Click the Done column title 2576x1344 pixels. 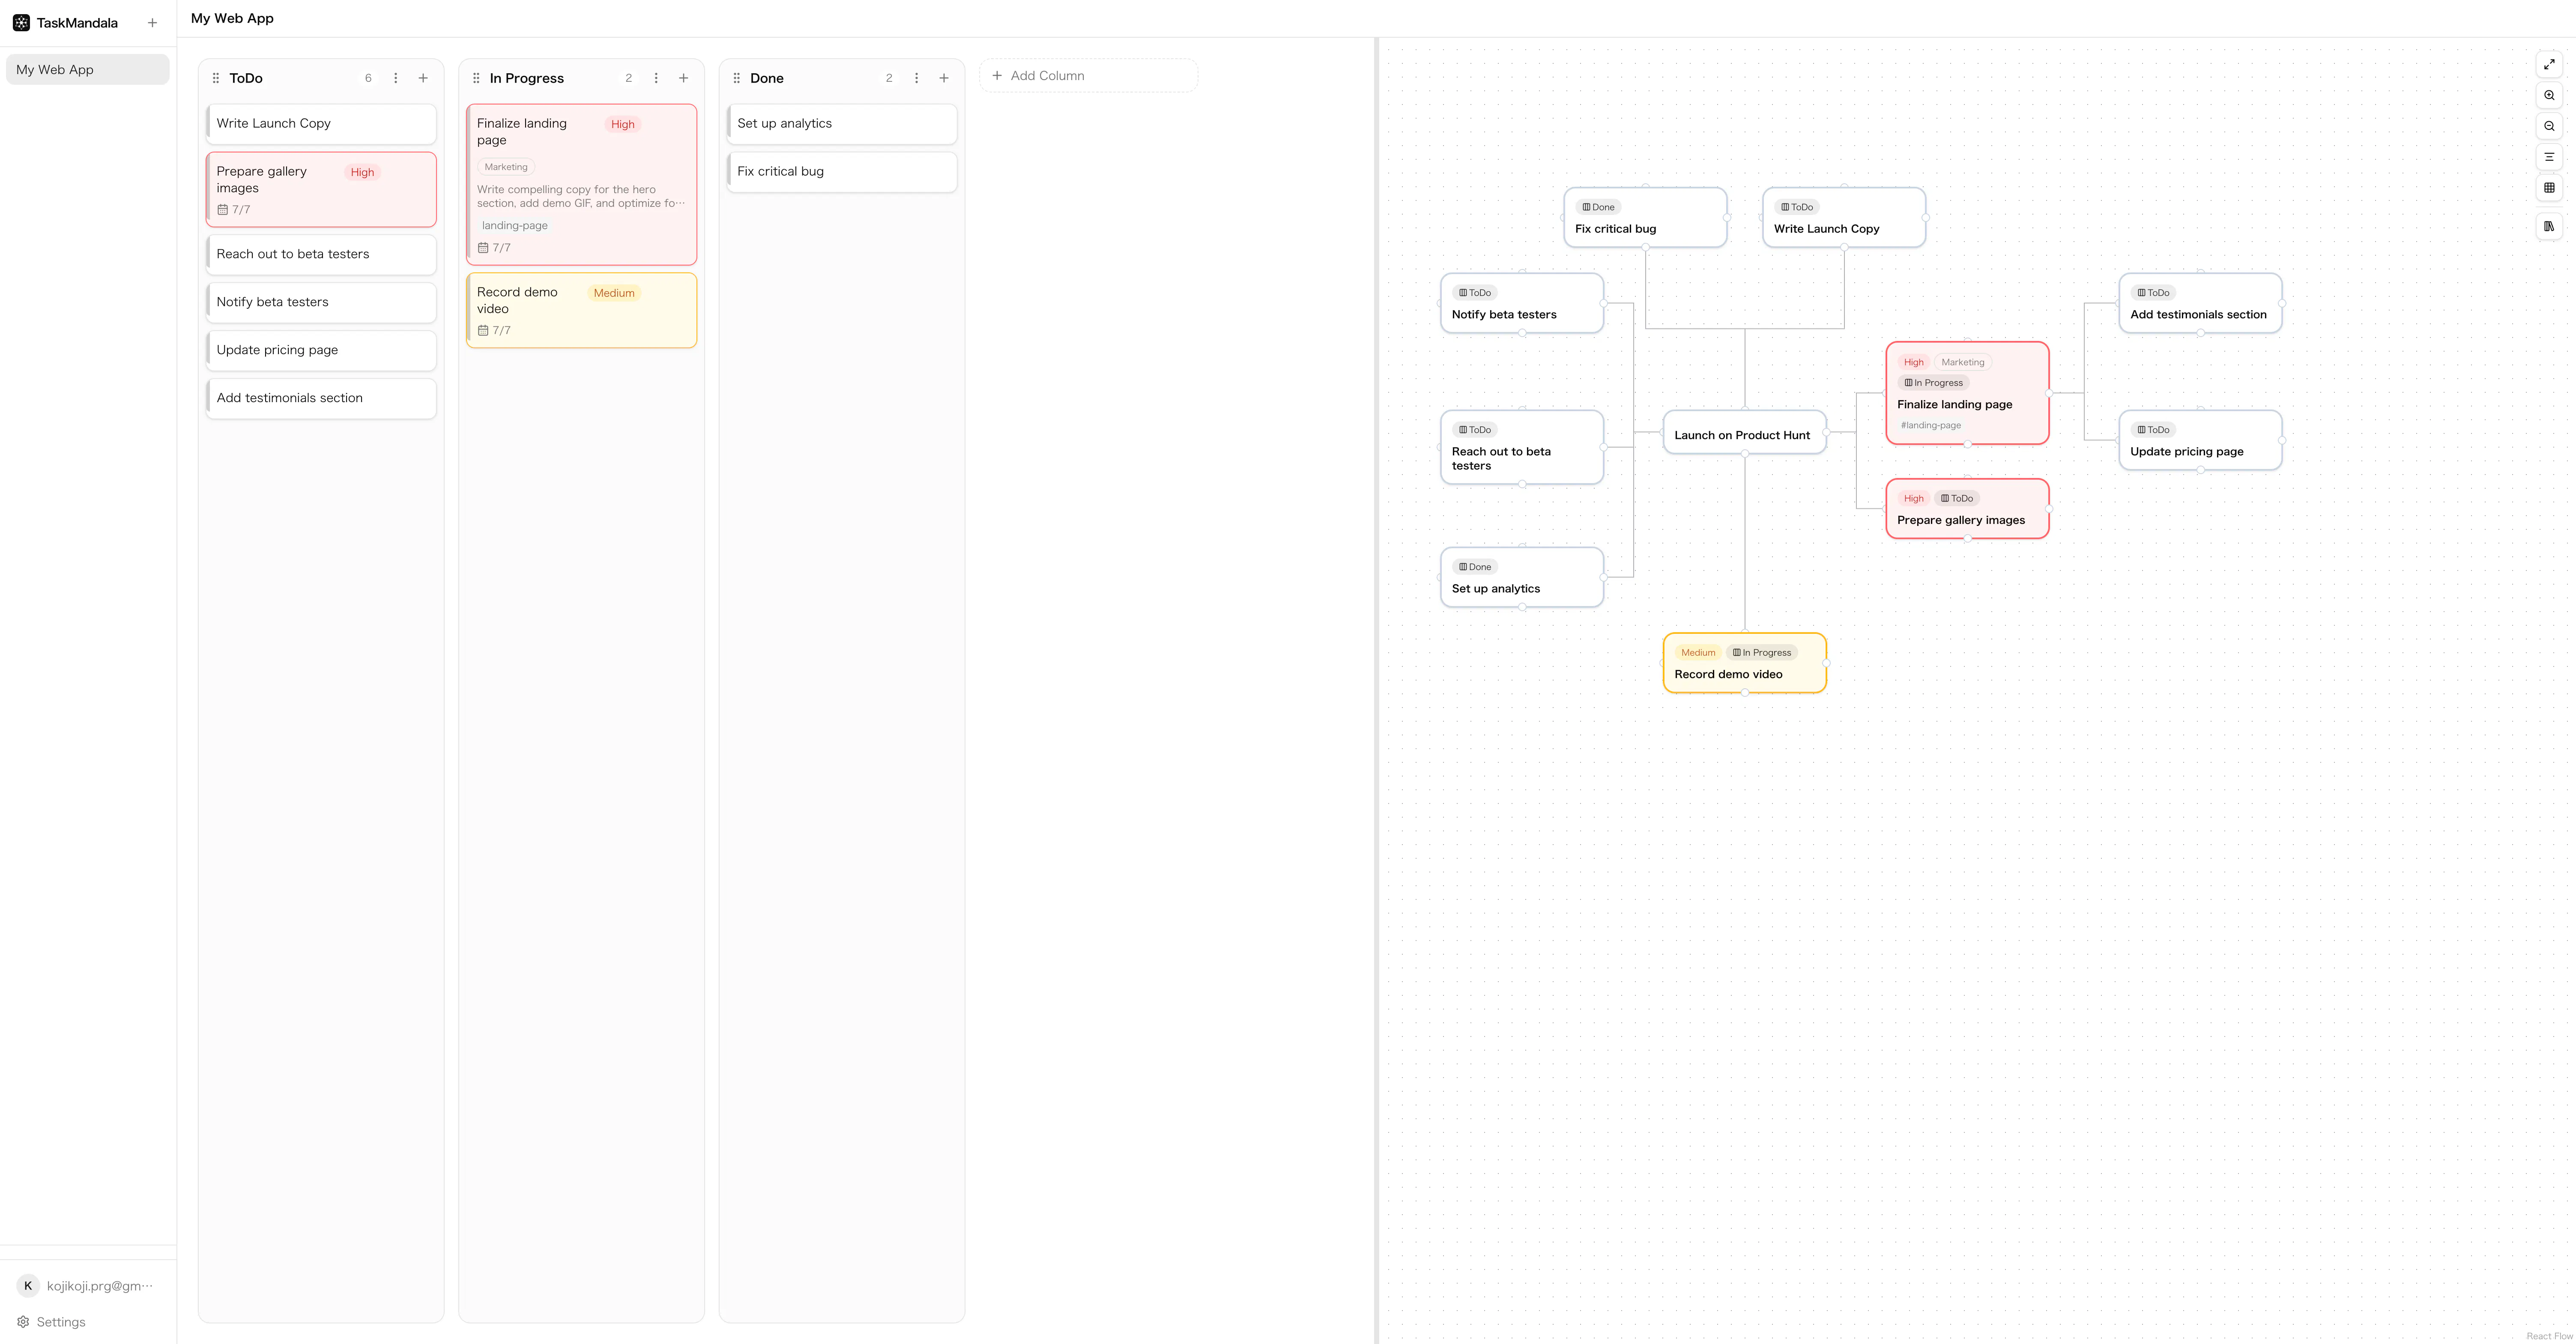tap(767, 78)
